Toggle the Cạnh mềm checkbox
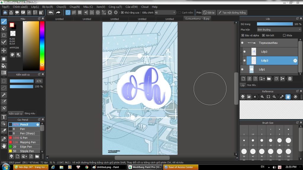Screen dimensions: 303x170 (x=180, y=12)
